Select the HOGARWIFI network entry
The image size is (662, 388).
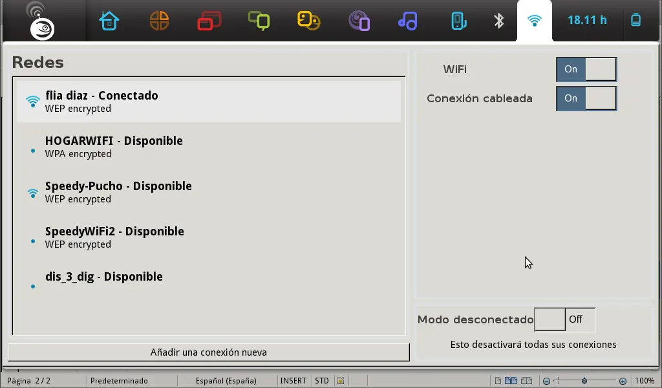coord(209,147)
